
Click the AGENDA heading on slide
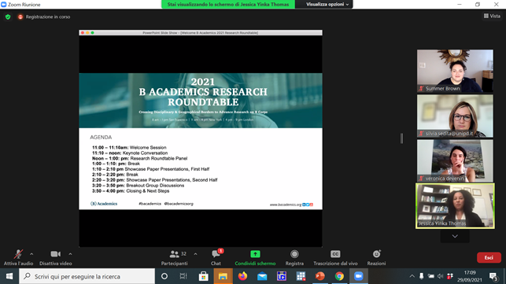click(101, 138)
